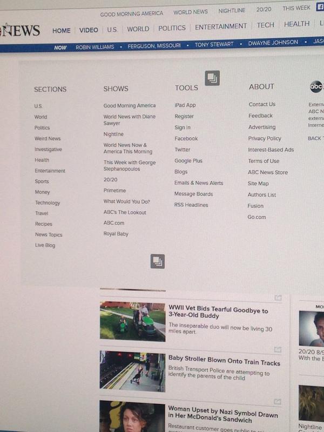Open Weird News in Sections list
The width and height of the screenshot is (324, 432).
(x=48, y=139)
